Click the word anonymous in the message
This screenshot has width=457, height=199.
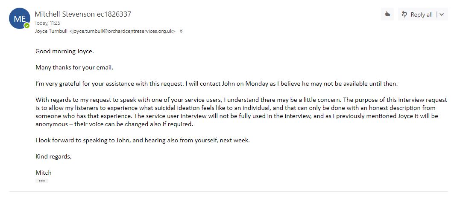50,124
